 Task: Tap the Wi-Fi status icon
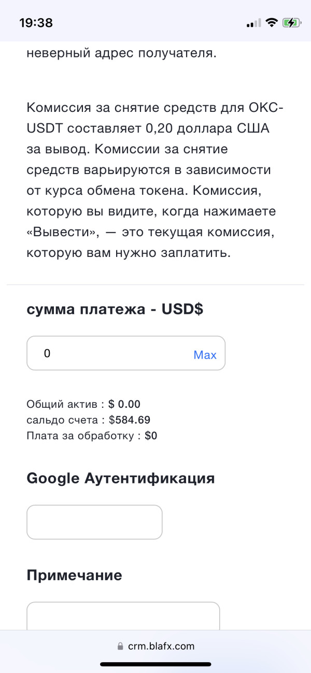point(271,23)
